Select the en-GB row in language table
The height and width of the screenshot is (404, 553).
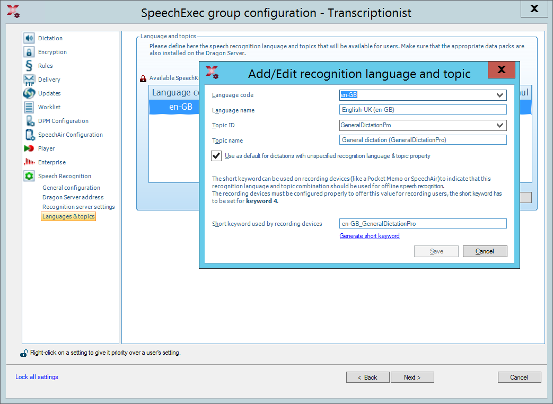click(174, 107)
